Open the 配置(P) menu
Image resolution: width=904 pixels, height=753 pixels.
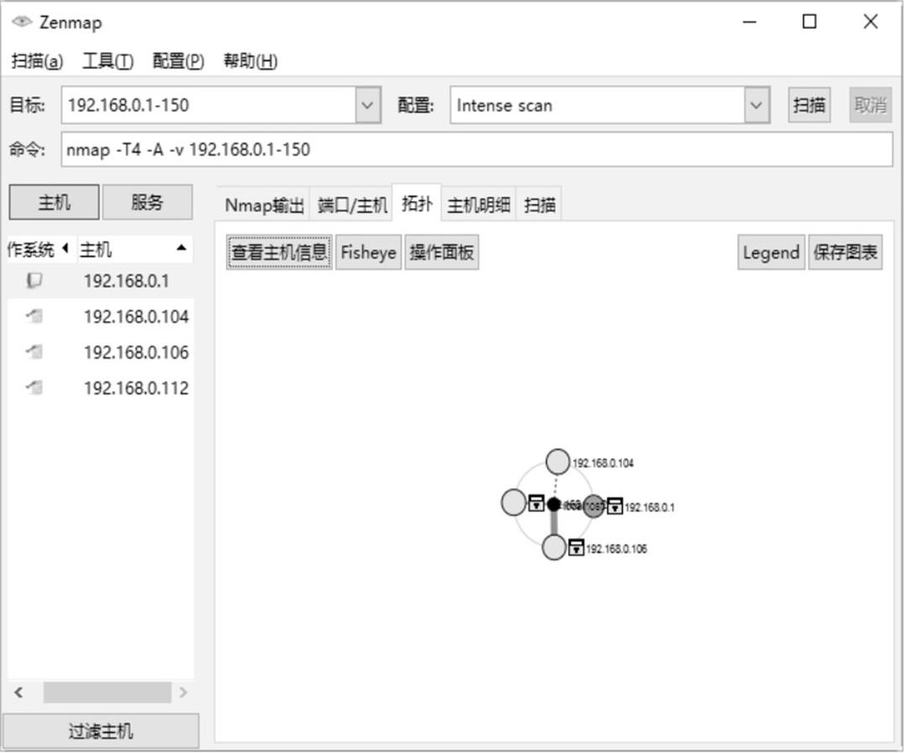pos(178,61)
